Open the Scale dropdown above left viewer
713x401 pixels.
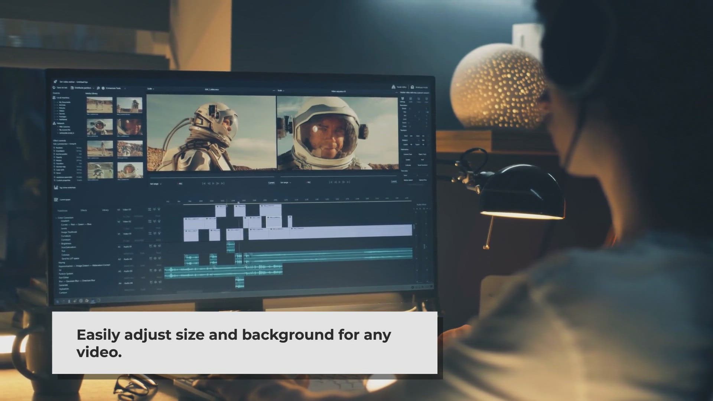coord(151,89)
